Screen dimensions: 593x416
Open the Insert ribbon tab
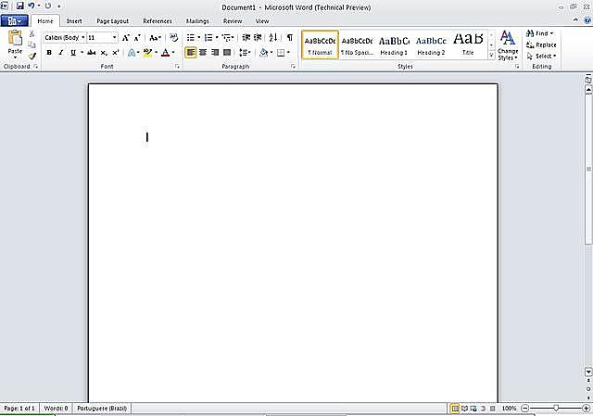point(74,21)
